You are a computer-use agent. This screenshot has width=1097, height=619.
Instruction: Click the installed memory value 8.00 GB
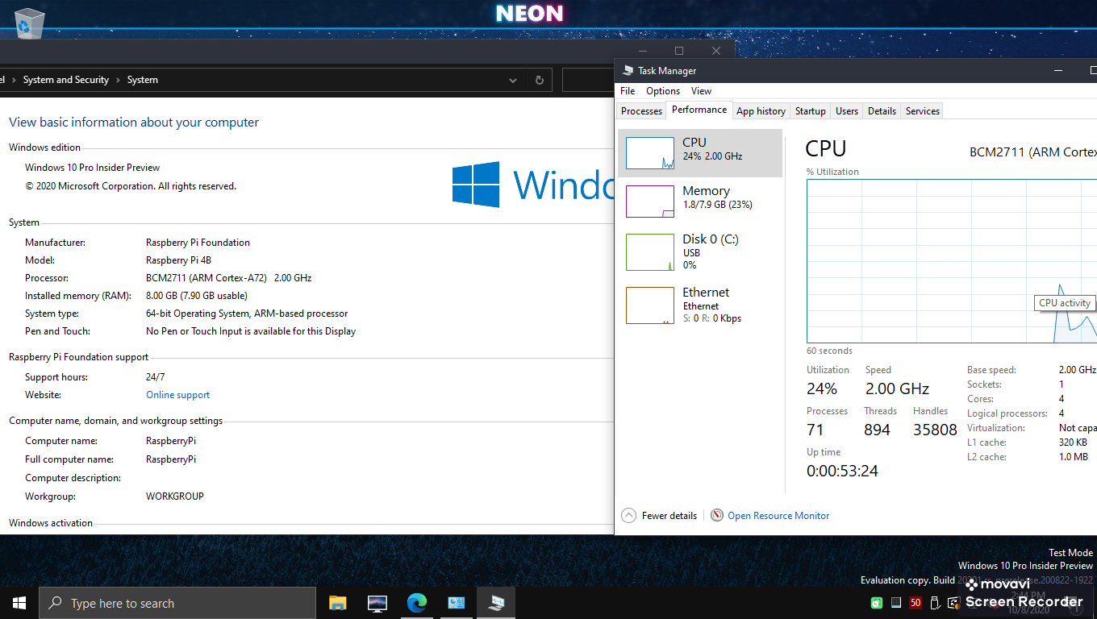point(197,296)
